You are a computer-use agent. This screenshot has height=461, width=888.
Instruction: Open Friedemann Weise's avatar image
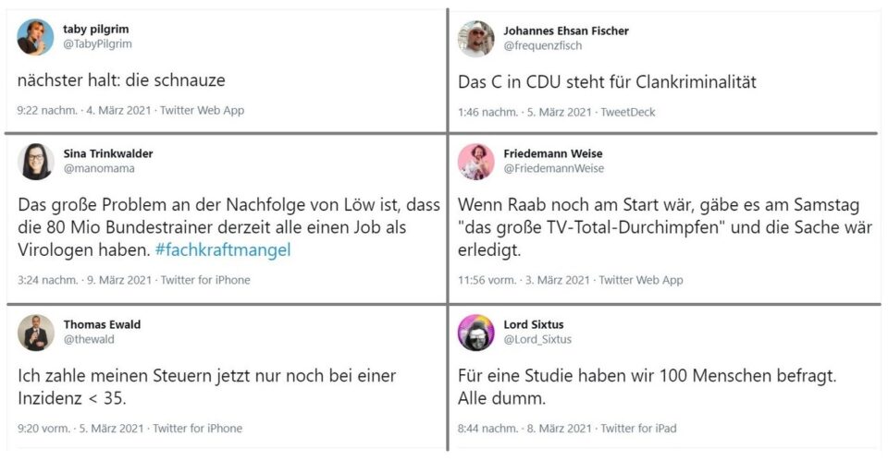[475, 161]
